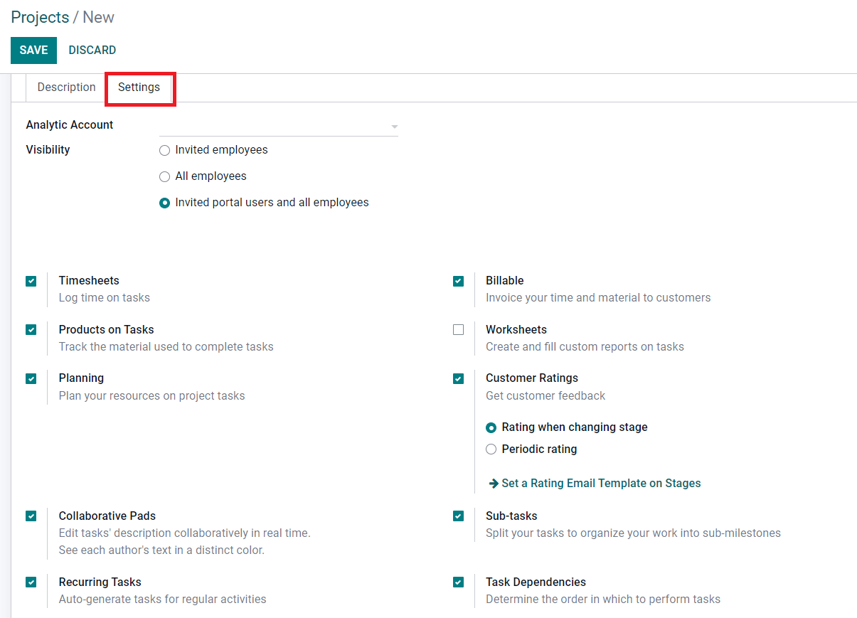Click into the Analytic Account field
The height and width of the screenshot is (618, 857).
[278, 126]
